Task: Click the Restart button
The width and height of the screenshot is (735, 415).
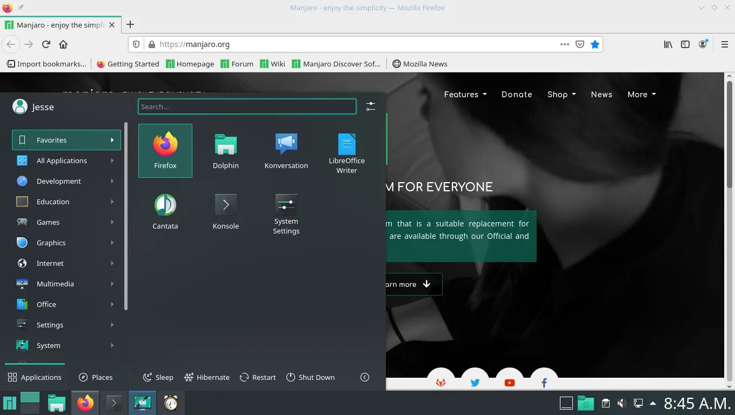Action: point(258,377)
